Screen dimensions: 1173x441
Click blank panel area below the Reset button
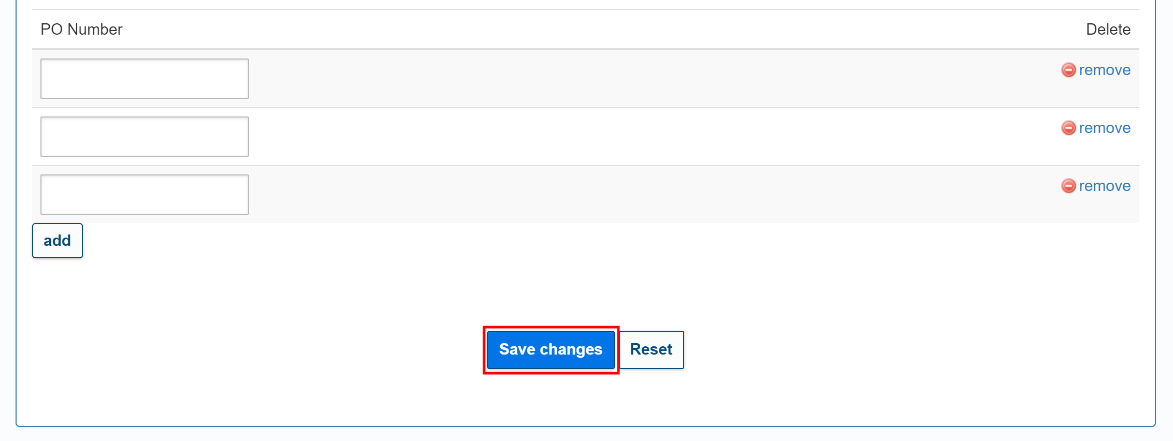point(652,399)
